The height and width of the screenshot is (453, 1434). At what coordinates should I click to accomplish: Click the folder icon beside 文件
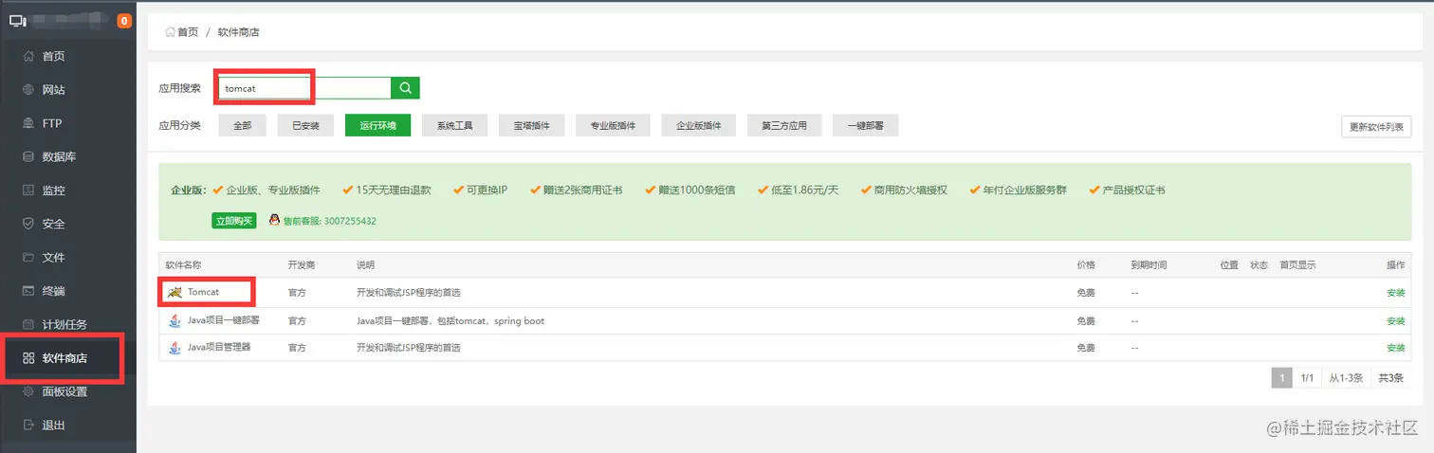click(28, 258)
